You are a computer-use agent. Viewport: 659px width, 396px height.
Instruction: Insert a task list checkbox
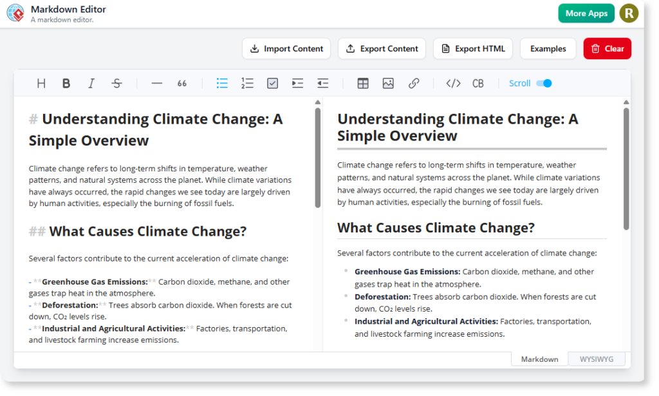point(272,83)
